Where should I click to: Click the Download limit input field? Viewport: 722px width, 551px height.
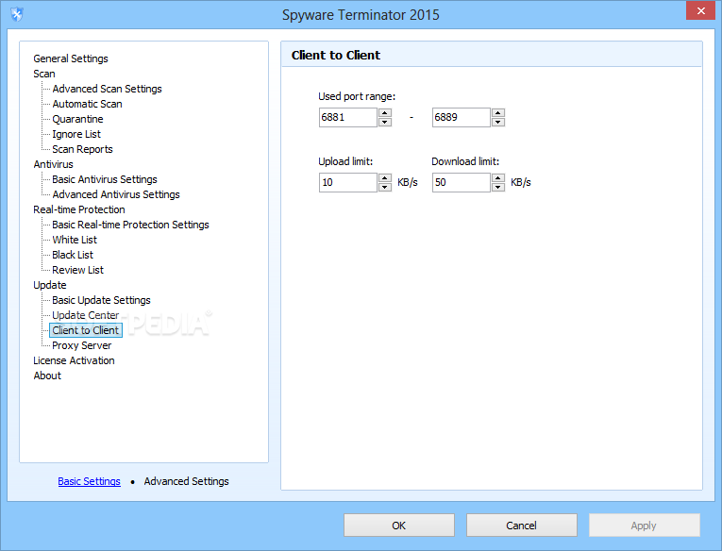[x=462, y=182]
